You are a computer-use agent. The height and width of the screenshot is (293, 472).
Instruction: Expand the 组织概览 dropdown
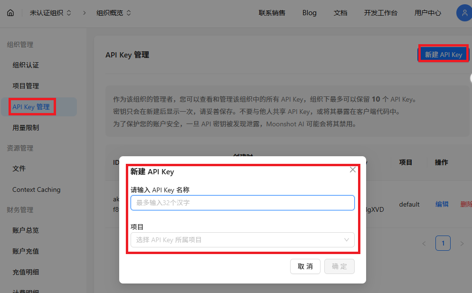[x=113, y=13]
